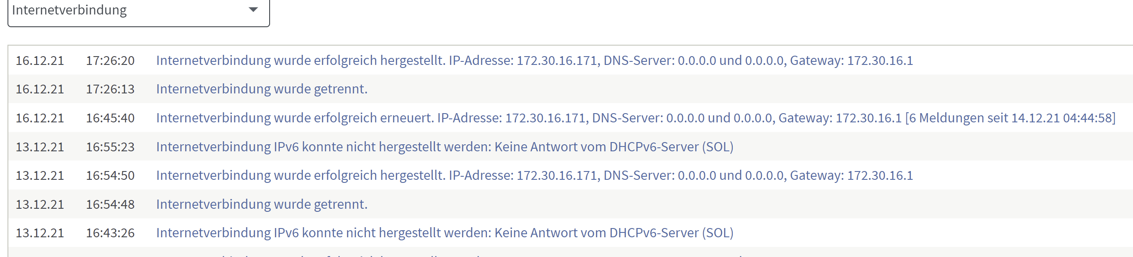Open the 16:55:23 IPv6 DHCPv6-Server error message

(x=445, y=147)
